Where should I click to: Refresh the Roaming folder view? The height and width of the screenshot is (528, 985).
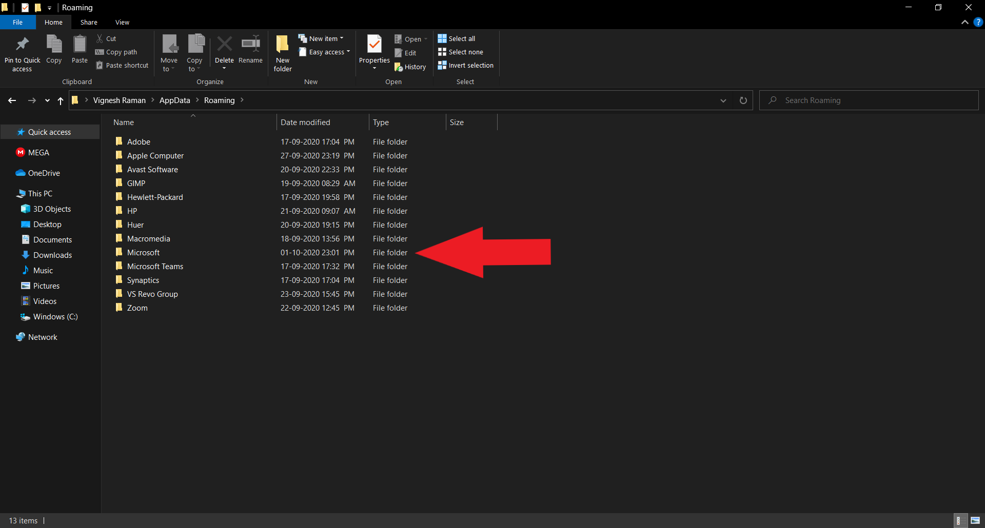click(743, 100)
